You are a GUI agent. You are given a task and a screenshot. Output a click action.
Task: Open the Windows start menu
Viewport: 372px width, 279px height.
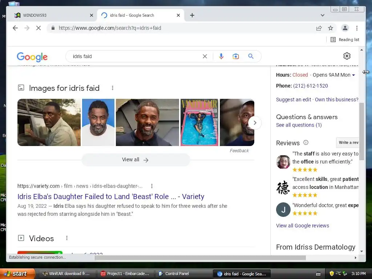(17, 274)
